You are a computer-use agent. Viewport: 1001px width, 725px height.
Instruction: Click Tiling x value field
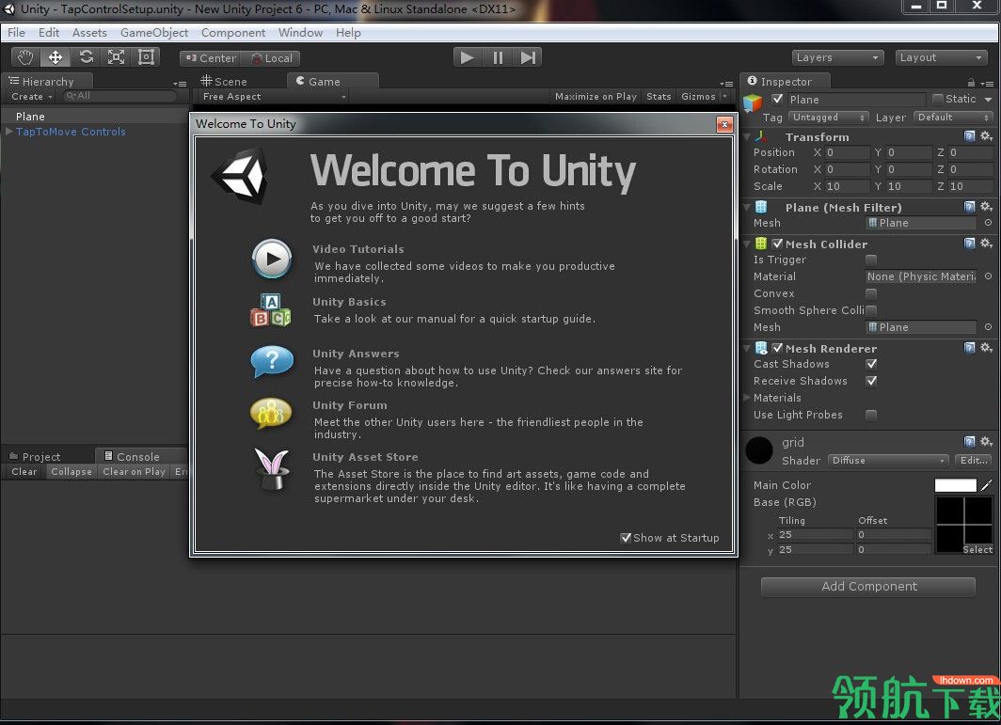coord(816,535)
